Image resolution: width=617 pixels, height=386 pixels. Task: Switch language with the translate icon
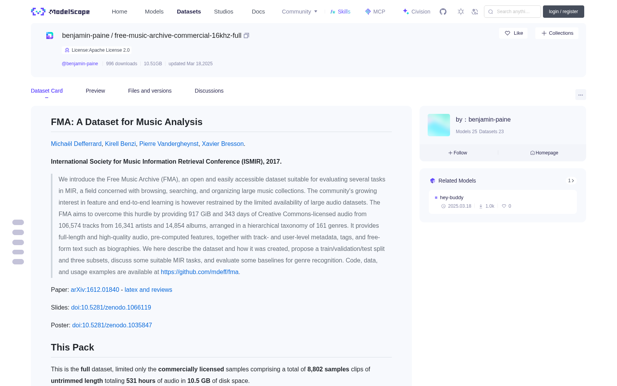tap(475, 12)
